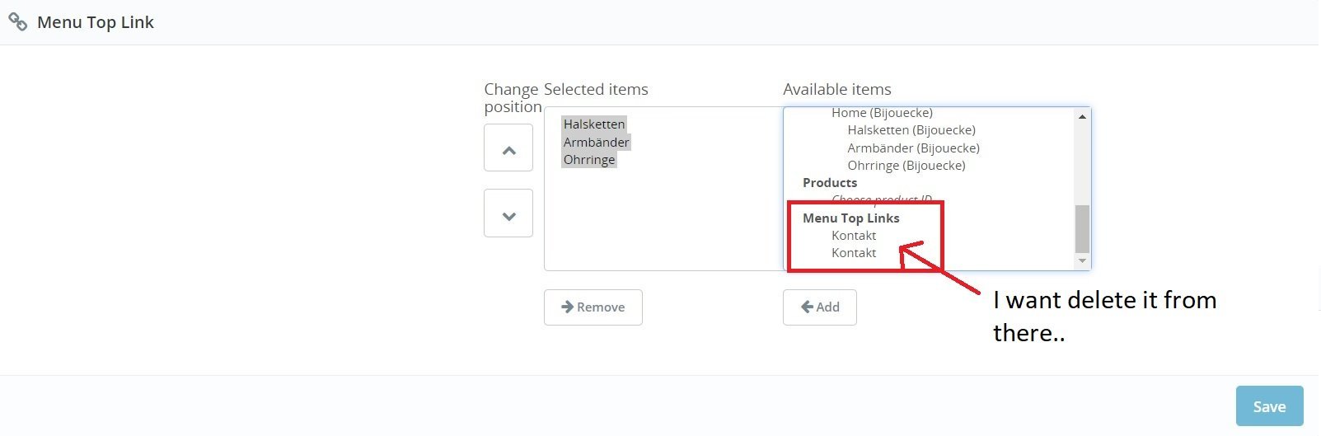The height and width of the screenshot is (436, 1321).
Task: Move selected item up with chevron button
Action: (508, 148)
